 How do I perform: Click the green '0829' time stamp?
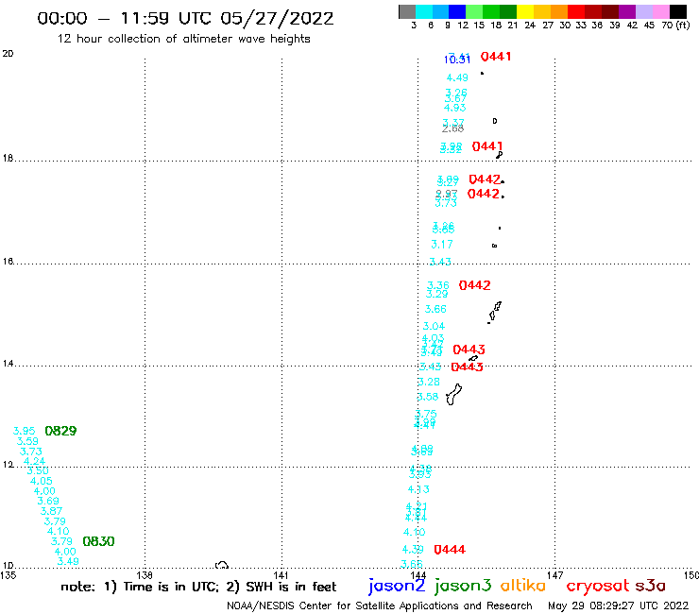pos(60,431)
